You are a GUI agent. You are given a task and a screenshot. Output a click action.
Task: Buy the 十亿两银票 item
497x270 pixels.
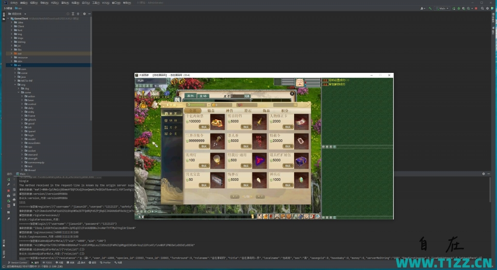pos(204,127)
